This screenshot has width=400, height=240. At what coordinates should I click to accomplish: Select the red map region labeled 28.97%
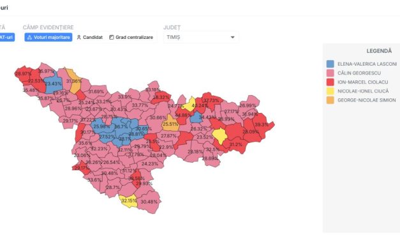(x=22, y=73)
